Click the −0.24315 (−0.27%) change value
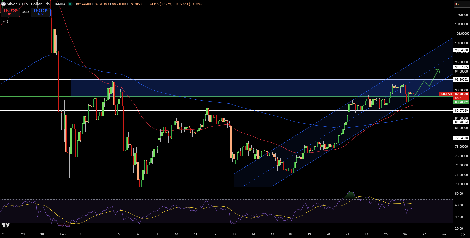The height and width of the screenshot is (238, 470). pos(158,4)
